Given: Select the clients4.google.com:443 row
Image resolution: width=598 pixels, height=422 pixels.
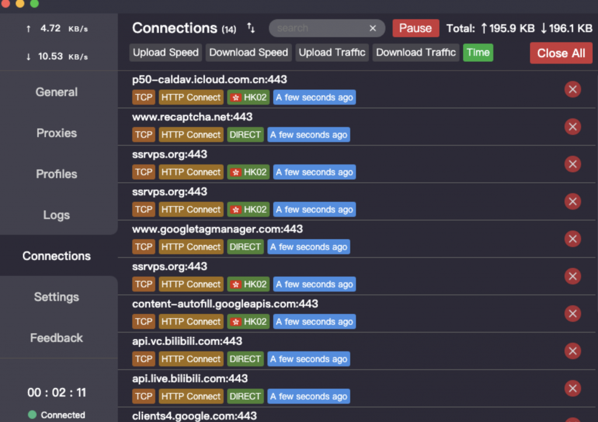Looking at the screenshot, I should click(358, 415).
